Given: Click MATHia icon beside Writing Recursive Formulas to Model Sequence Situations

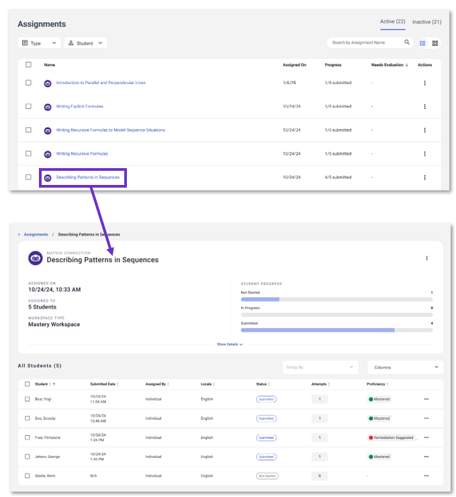Looking at the screenshot, I should (x=48, y=130).
